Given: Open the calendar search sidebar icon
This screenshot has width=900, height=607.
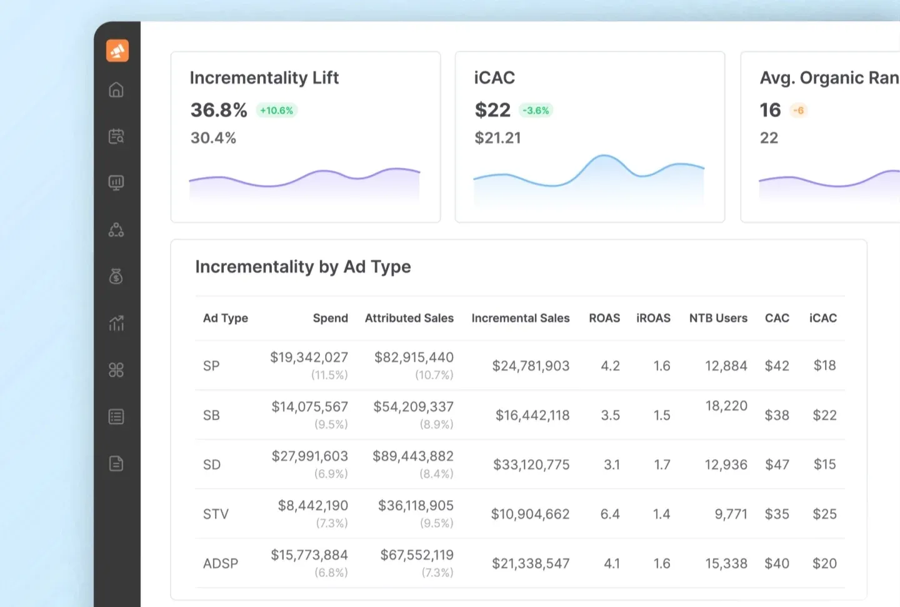Looking at the screenshot, I should [116, 136].
